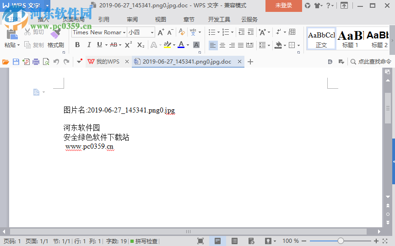
Task: Click the 未登录 login button
Action: coord(284,5)
